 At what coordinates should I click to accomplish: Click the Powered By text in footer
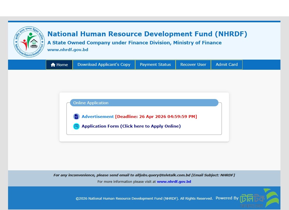(x=227, y=198)
